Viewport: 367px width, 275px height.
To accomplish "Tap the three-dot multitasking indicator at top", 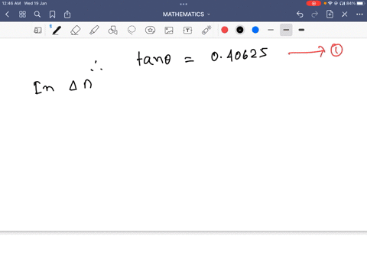I will [183, 4].
